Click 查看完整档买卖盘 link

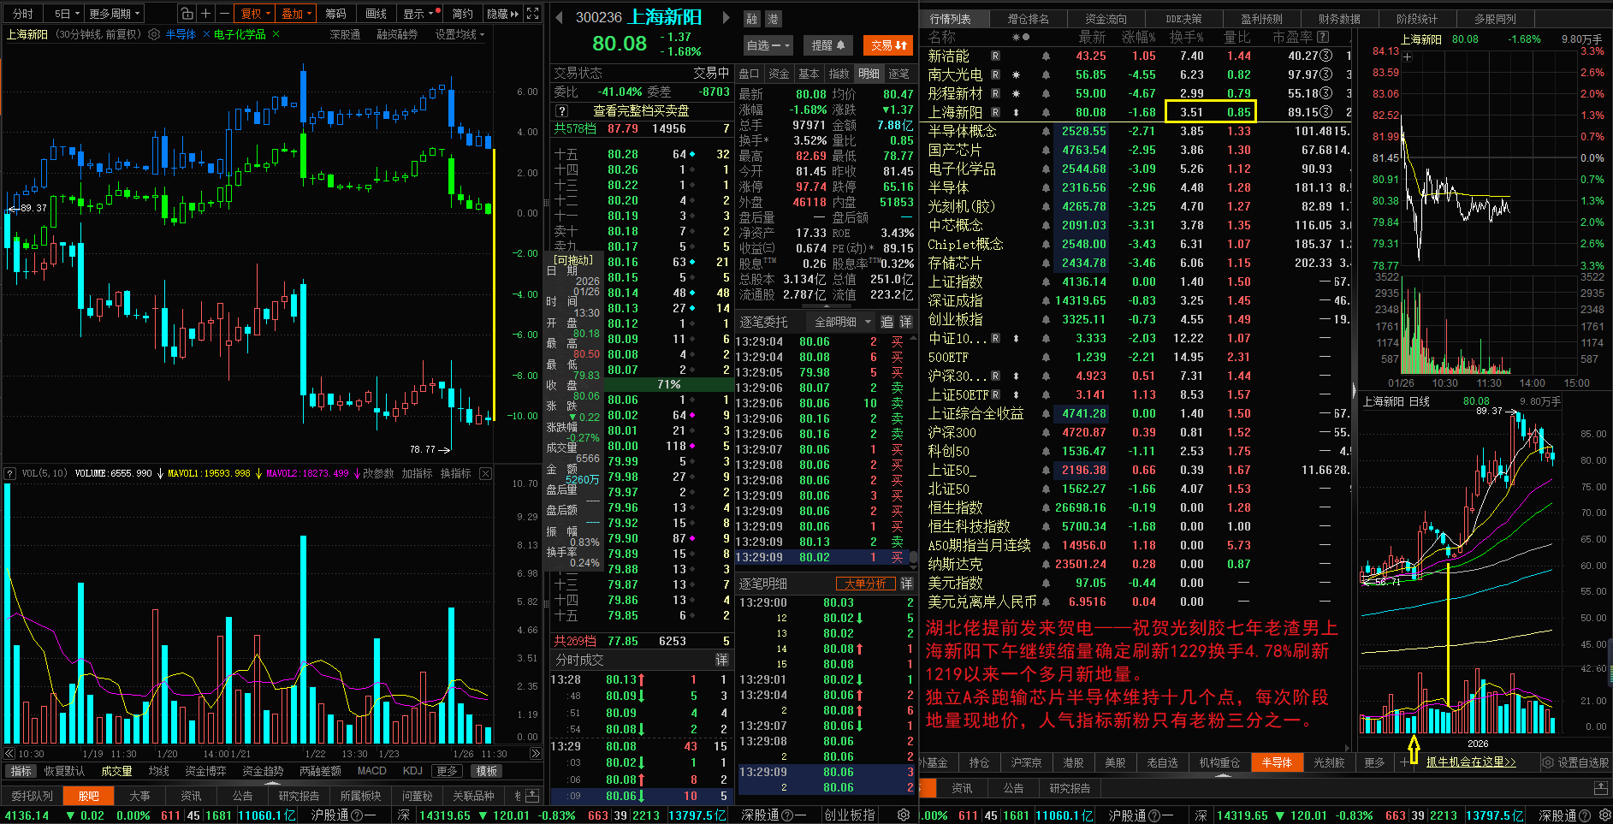tap(641, 111)
